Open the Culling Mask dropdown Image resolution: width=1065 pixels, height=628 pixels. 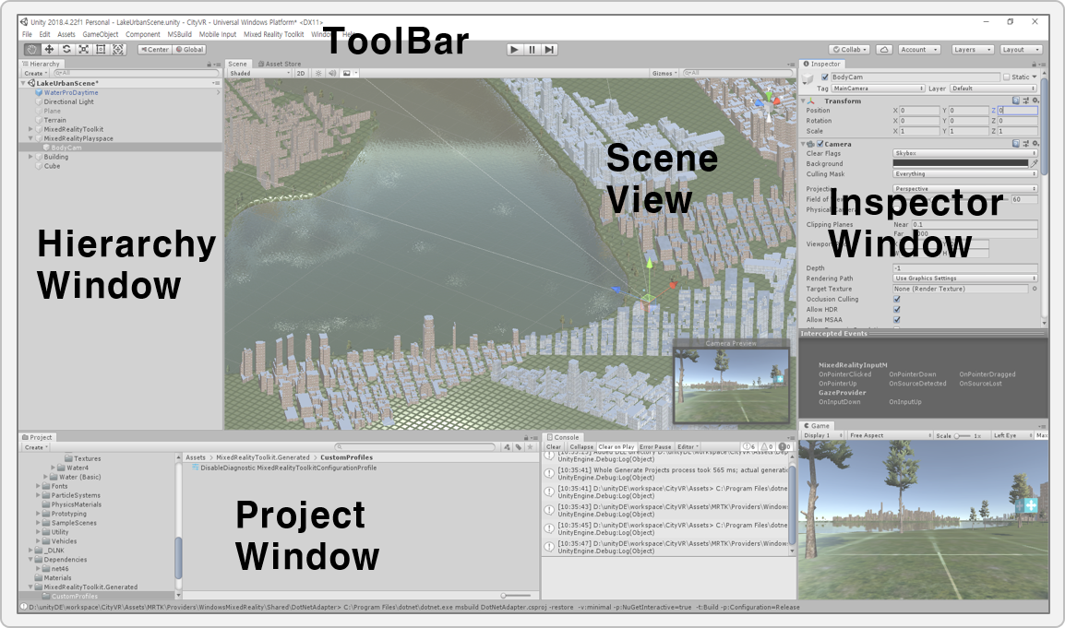(965, 173)
